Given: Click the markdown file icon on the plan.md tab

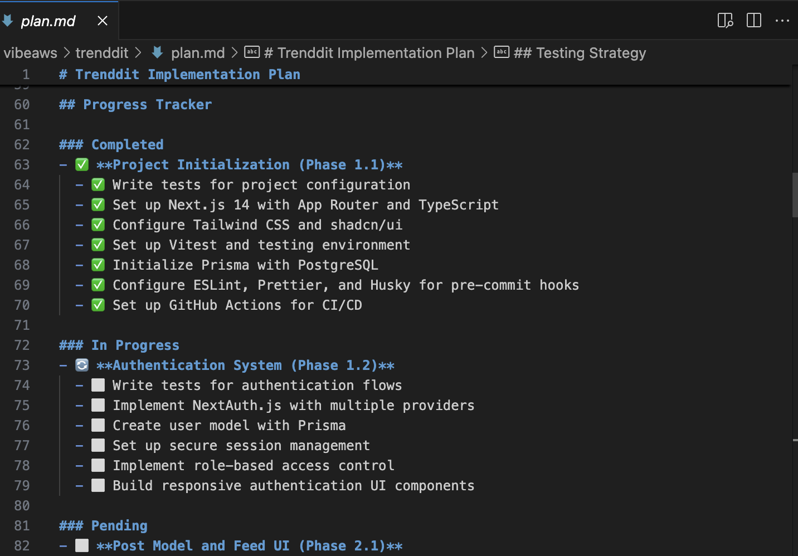Looking at the screenshot, I should tap(8, 21).
